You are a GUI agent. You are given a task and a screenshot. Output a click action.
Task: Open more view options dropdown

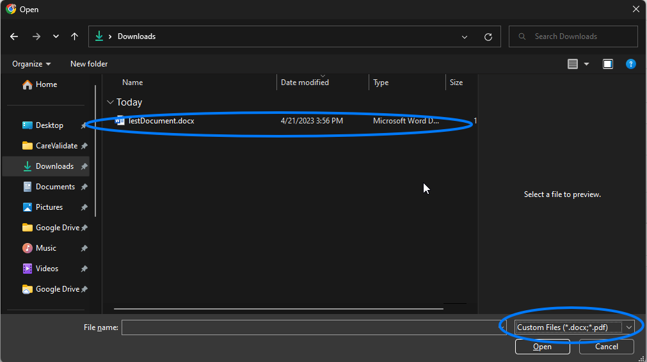(x=586, y=64)
